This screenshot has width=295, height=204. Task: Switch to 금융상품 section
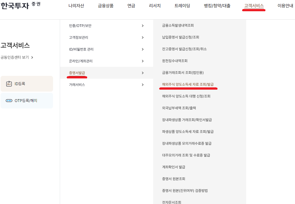pyautogui.click(x=105, y=5)
